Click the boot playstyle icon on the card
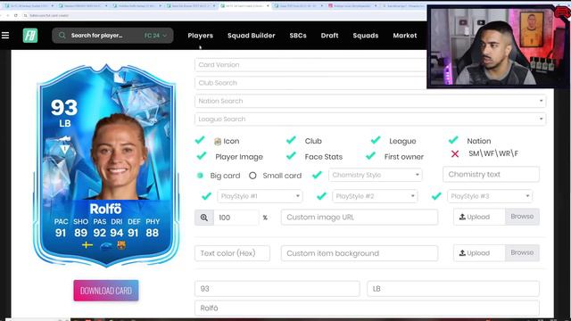 [64, 139]
